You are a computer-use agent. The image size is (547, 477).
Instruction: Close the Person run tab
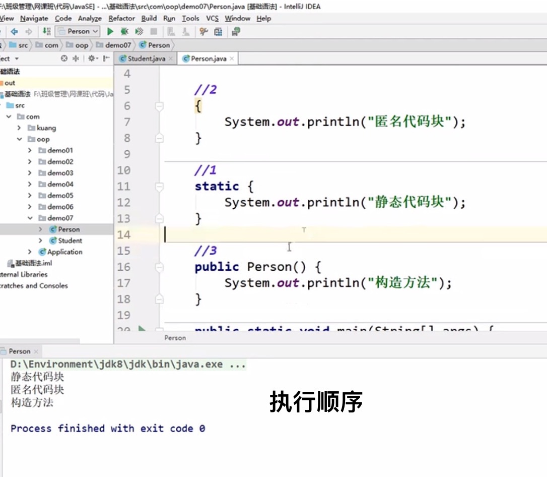tap(36, 351)
